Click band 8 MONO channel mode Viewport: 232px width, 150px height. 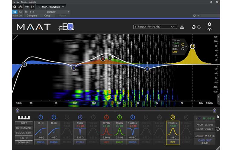click(x=133, y=142)
